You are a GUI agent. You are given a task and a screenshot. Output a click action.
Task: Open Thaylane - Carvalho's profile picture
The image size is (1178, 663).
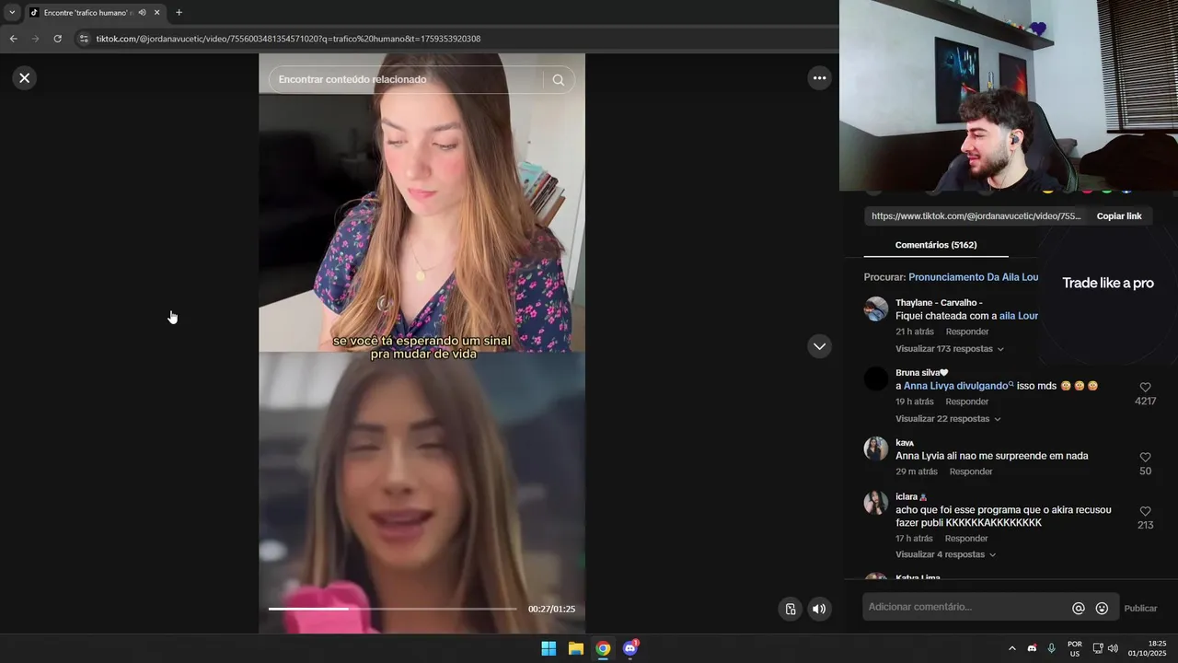876,308
